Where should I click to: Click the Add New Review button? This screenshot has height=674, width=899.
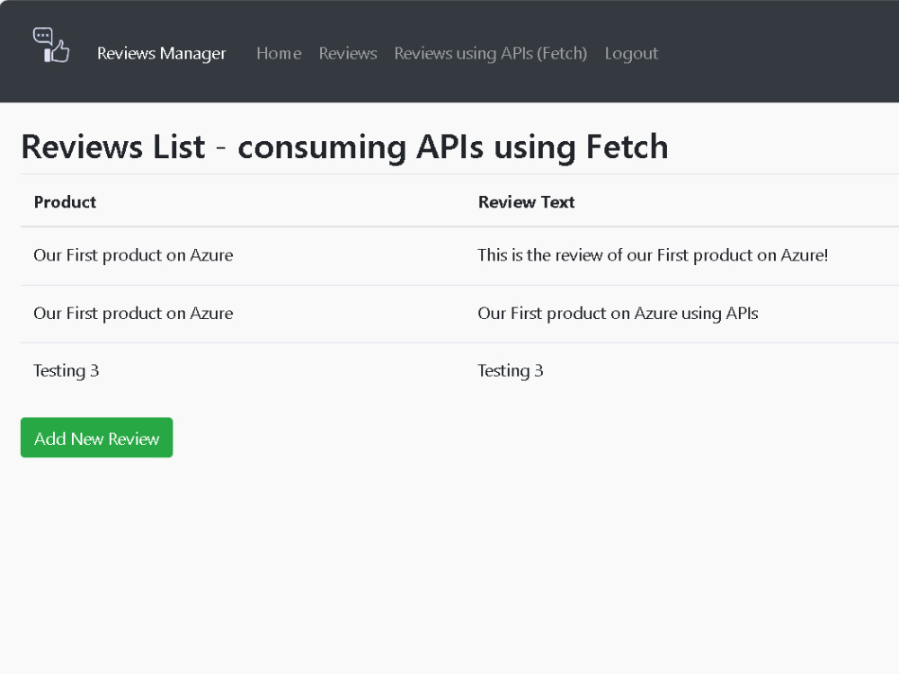[x=96, y=438]
